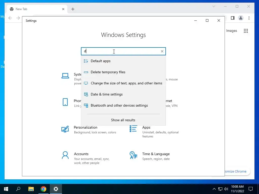Screen dimensions: 259x194
Task: Add a new tab in Chrome
Action: point(73,9)
